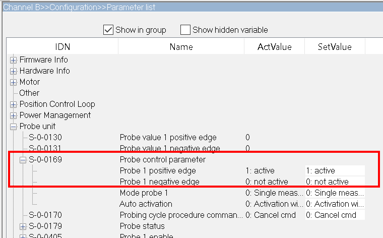Screen dimensions: 383x238
Task: Open Mode probe 1 SetValue field
Action: 335,193
